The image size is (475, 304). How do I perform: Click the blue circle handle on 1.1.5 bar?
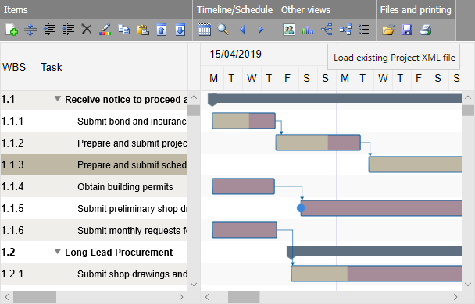click(301, 208)
